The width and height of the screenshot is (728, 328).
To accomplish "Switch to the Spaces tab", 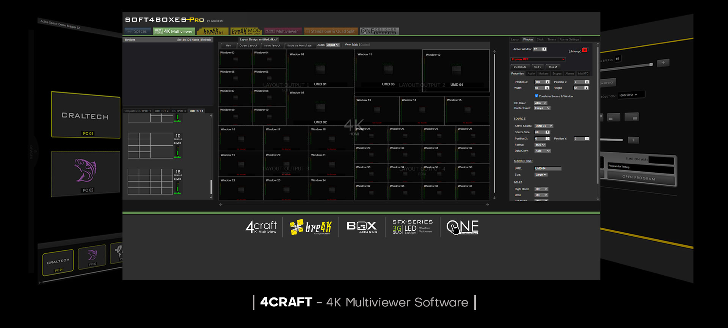I will tap(137, 31).
